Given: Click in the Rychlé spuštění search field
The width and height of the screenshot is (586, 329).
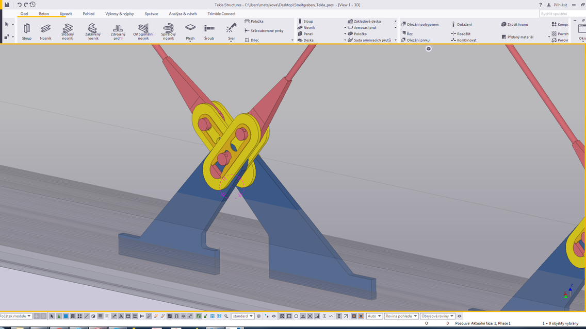Looking at the screenshot, I should [x=562, y=14].
